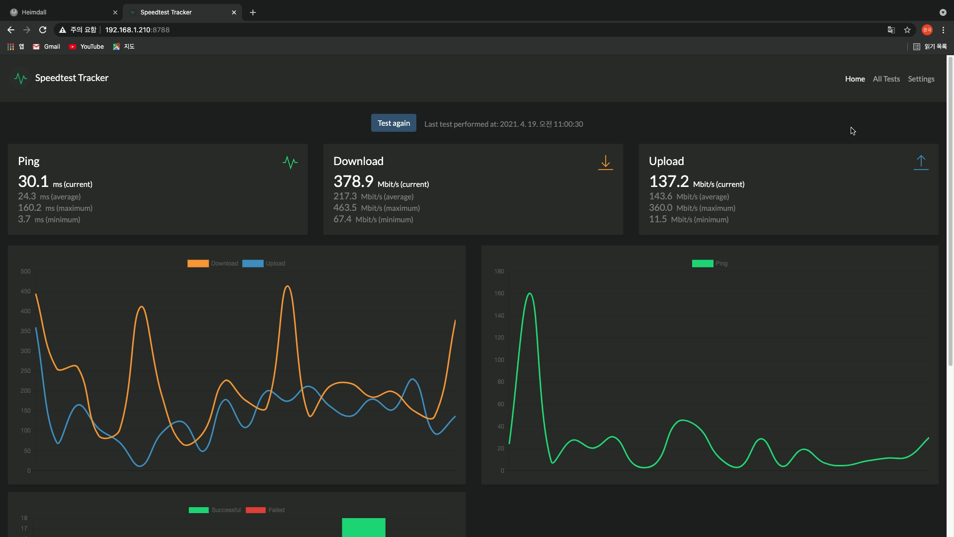Bookmark this page with the star icon

tap(907, 30)
